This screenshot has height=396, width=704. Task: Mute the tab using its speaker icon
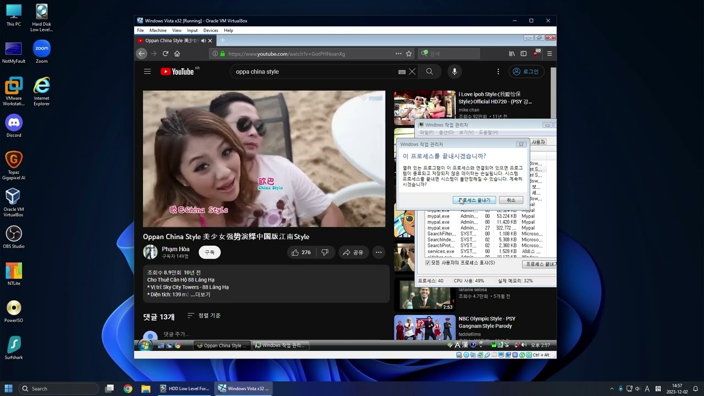204,41
